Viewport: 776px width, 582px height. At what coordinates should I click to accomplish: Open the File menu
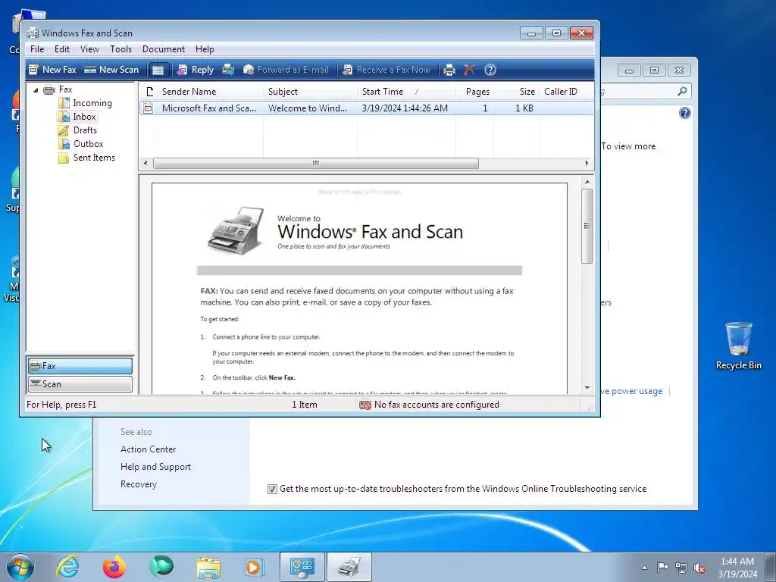pyautogui.click(x=37, y=49)
